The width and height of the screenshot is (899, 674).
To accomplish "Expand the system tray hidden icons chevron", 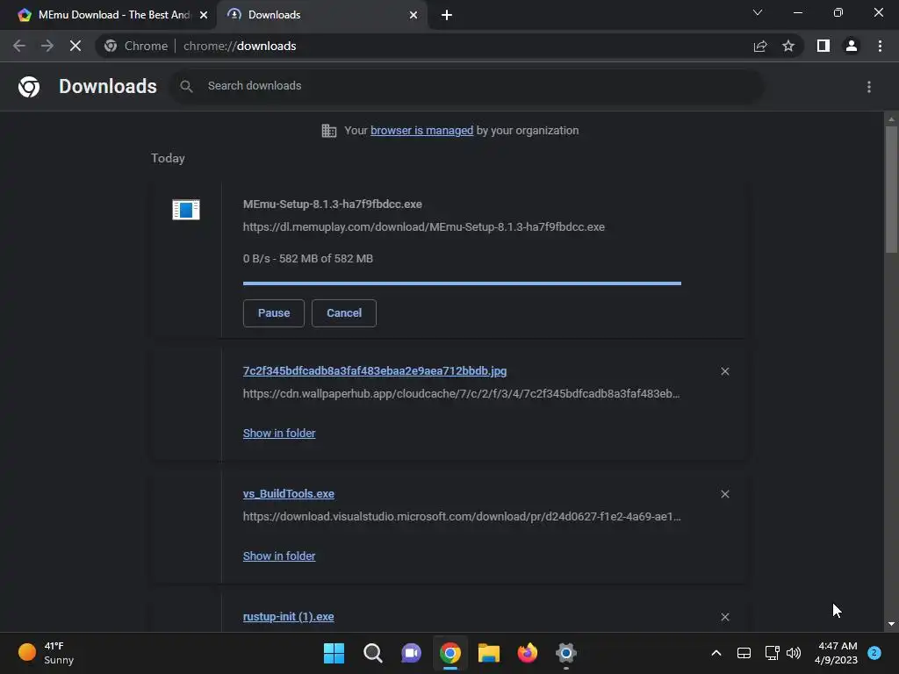I will click(x=716, y=653).
